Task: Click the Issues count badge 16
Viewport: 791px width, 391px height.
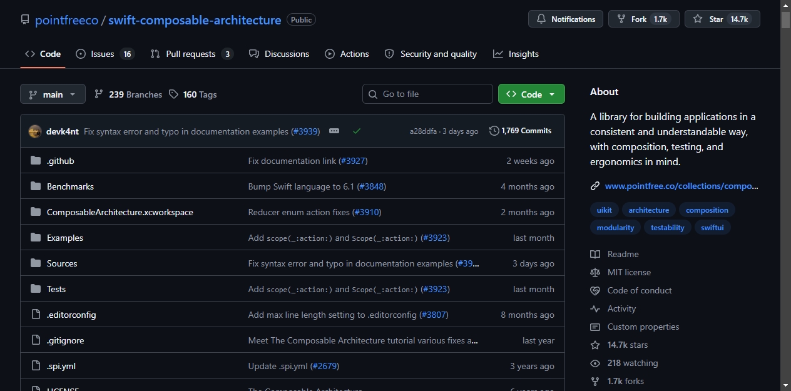Action: [x=128, y=54]
